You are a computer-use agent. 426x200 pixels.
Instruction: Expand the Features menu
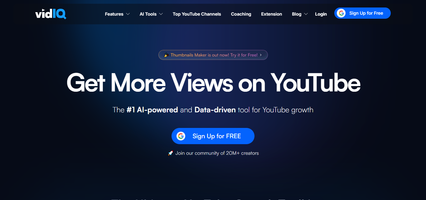(117, 14)
